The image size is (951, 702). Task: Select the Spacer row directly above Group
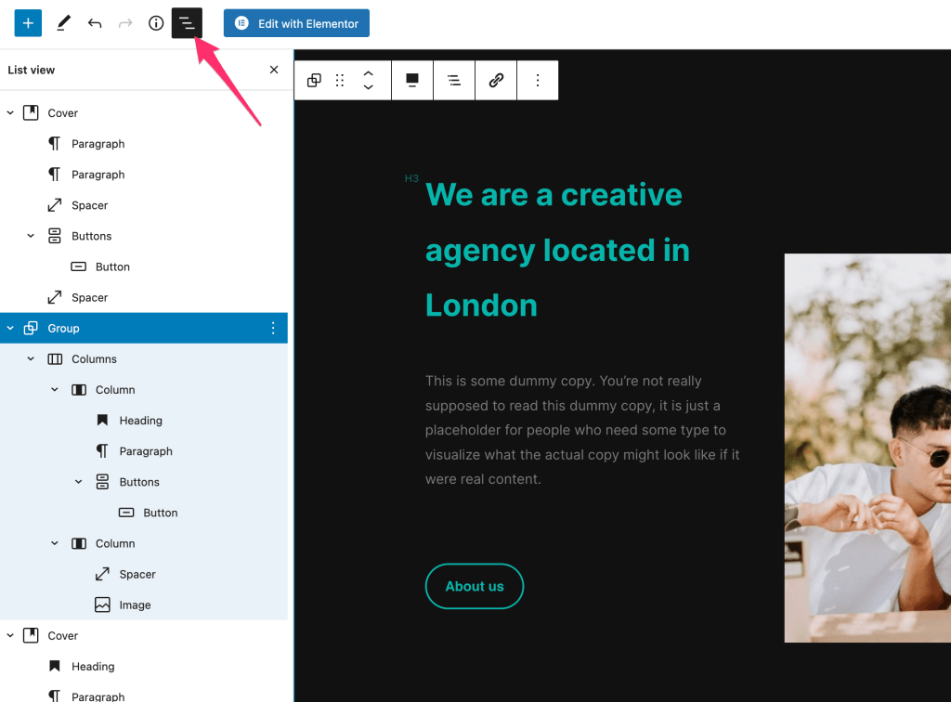144,297
